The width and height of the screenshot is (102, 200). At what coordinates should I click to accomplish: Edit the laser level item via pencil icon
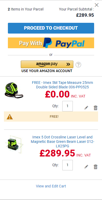[86, 167]
